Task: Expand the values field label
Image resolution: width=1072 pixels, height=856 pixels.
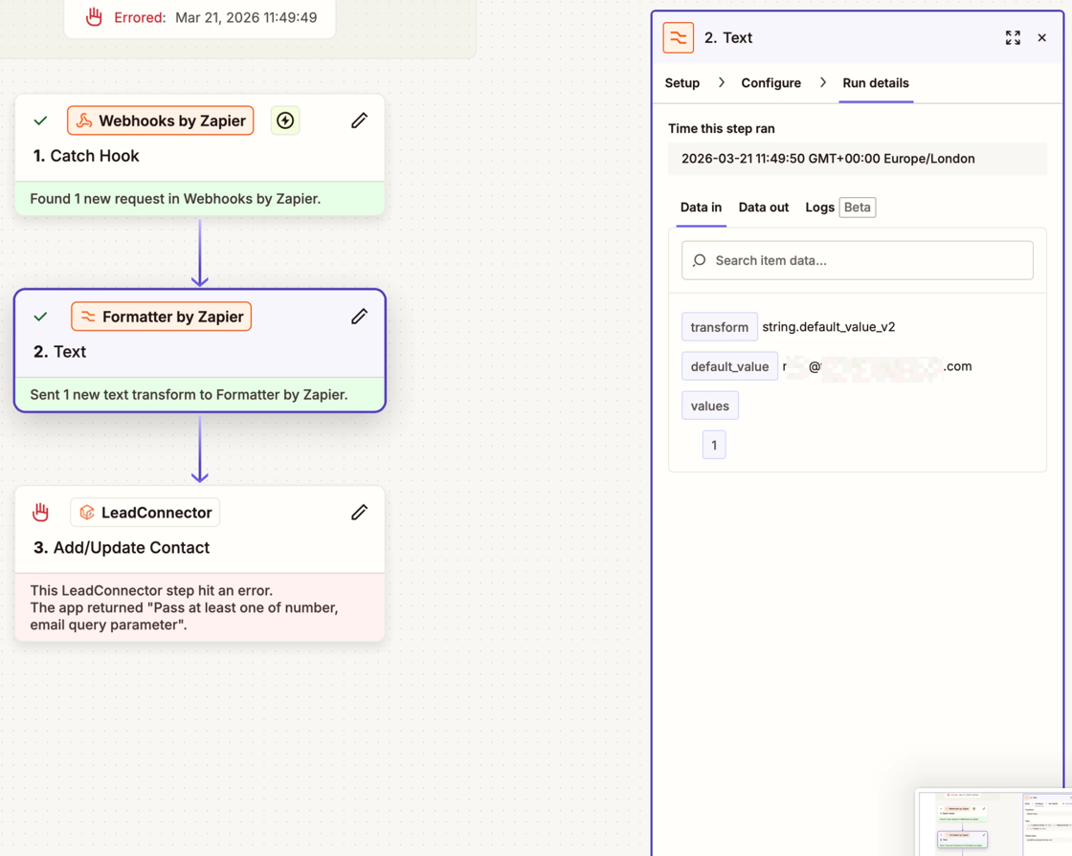Action: tap(709, 406)
